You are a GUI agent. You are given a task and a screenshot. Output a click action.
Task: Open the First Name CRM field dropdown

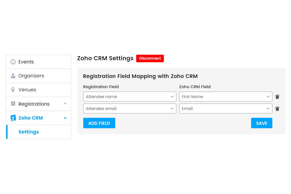coord(226,97)
